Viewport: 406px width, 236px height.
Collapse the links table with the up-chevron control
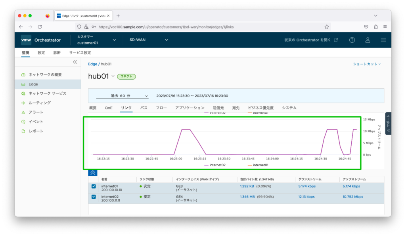point(93,173)
